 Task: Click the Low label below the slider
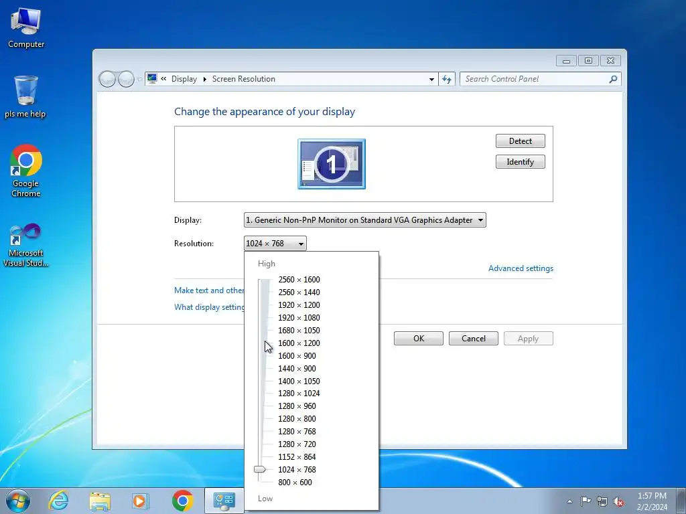[x=265, y=498]
